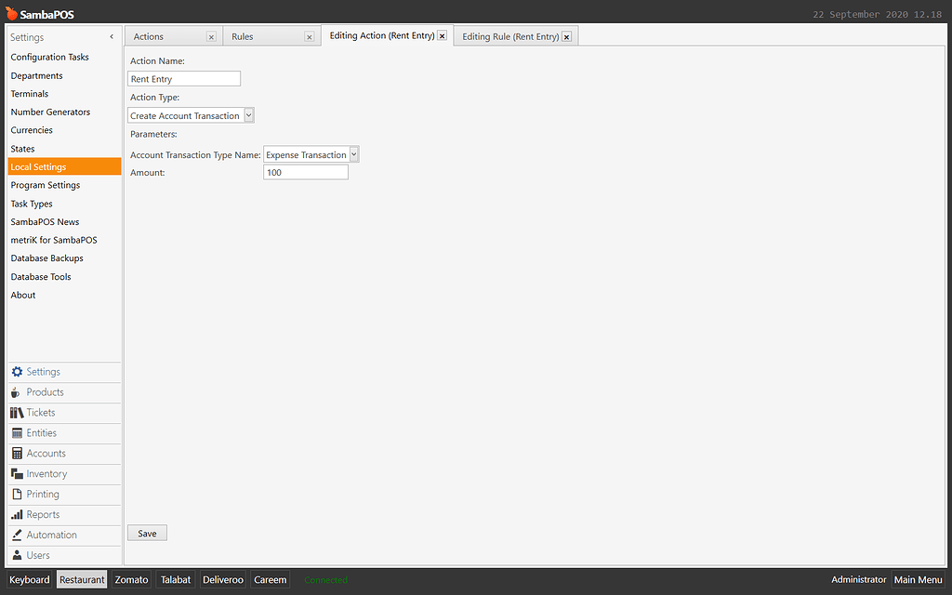Click inside the Amount input field
Screen dimensions: 952x595
pos(305,172)
